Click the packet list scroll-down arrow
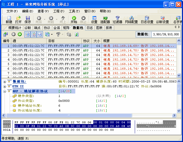183x142 pixels. pyautogui.click(x=179, y=75)
